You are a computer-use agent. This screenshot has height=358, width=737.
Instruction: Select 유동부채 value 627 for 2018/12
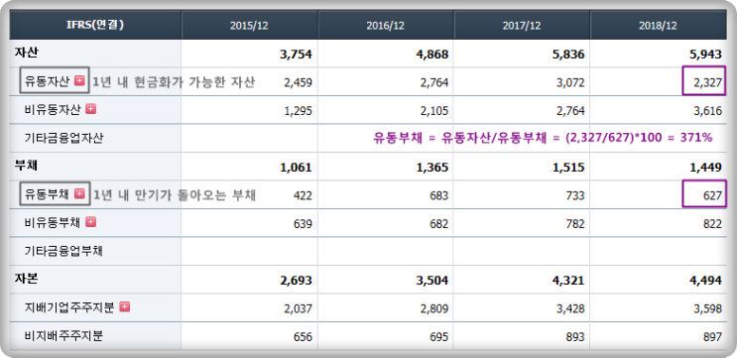click(712, 196)
